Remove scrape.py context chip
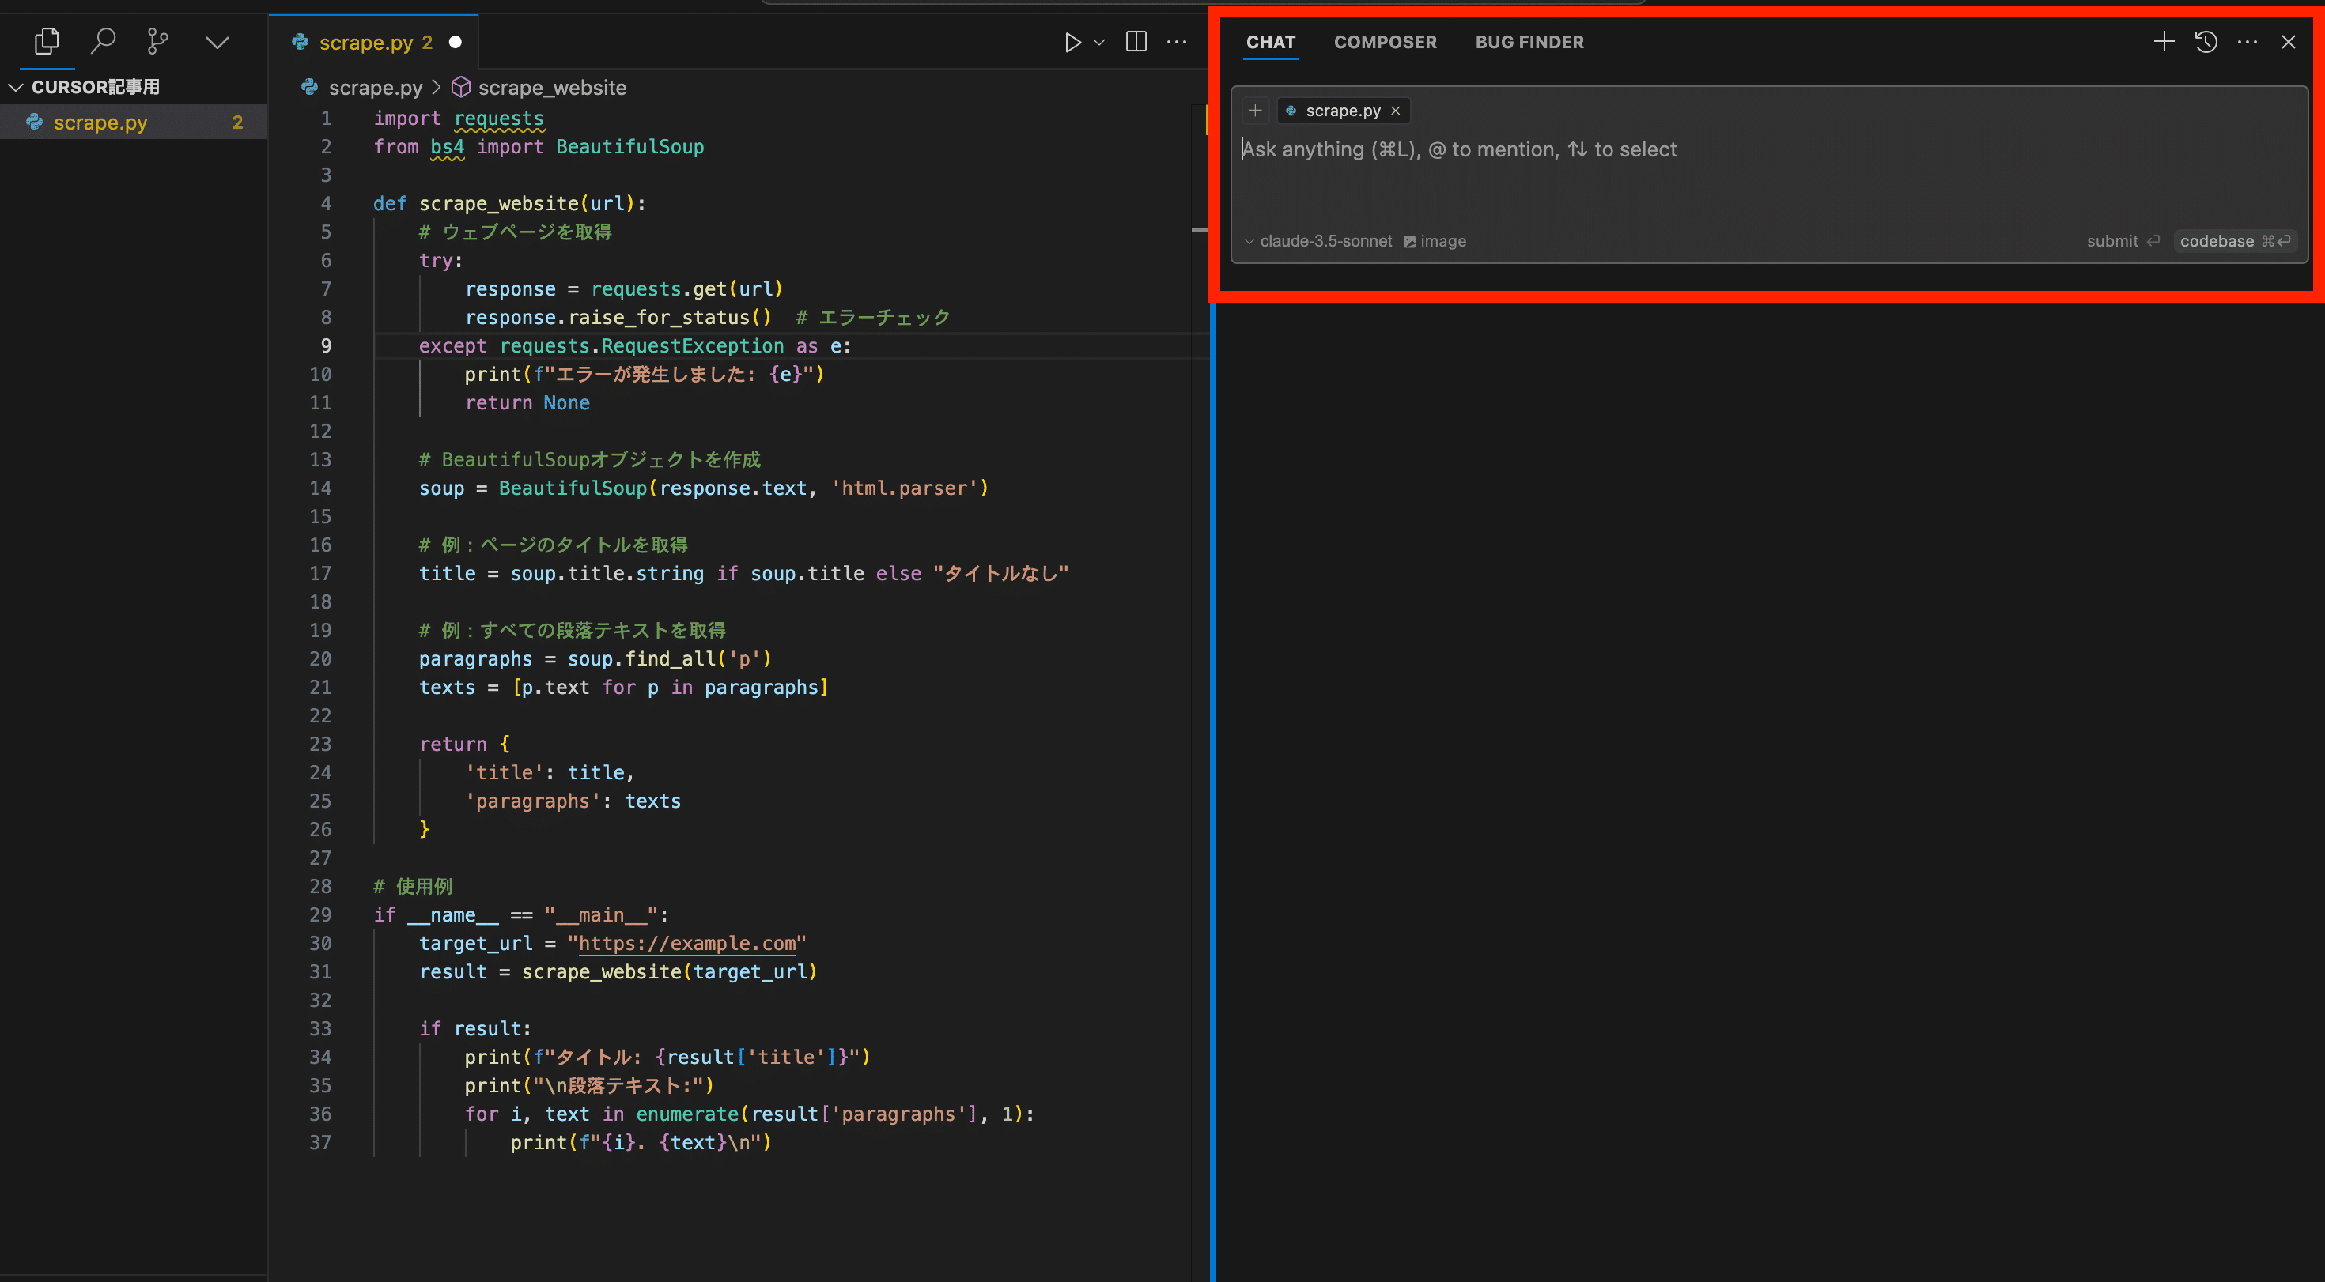Image resolution: width=2325 pixels, height=1282 pixels. 1395,111
